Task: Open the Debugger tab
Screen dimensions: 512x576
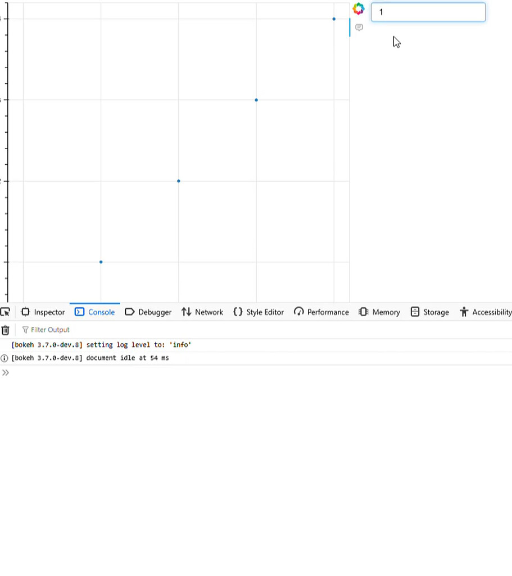Action: pos(148,312)
